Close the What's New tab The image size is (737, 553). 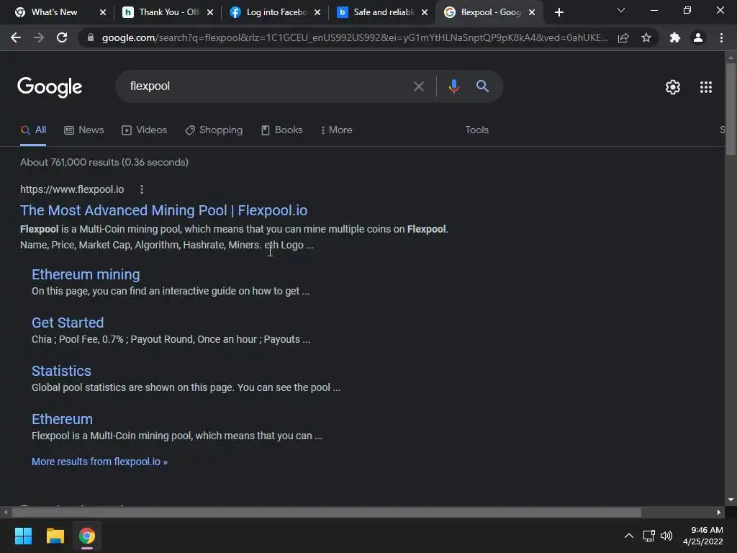point(103,12)
